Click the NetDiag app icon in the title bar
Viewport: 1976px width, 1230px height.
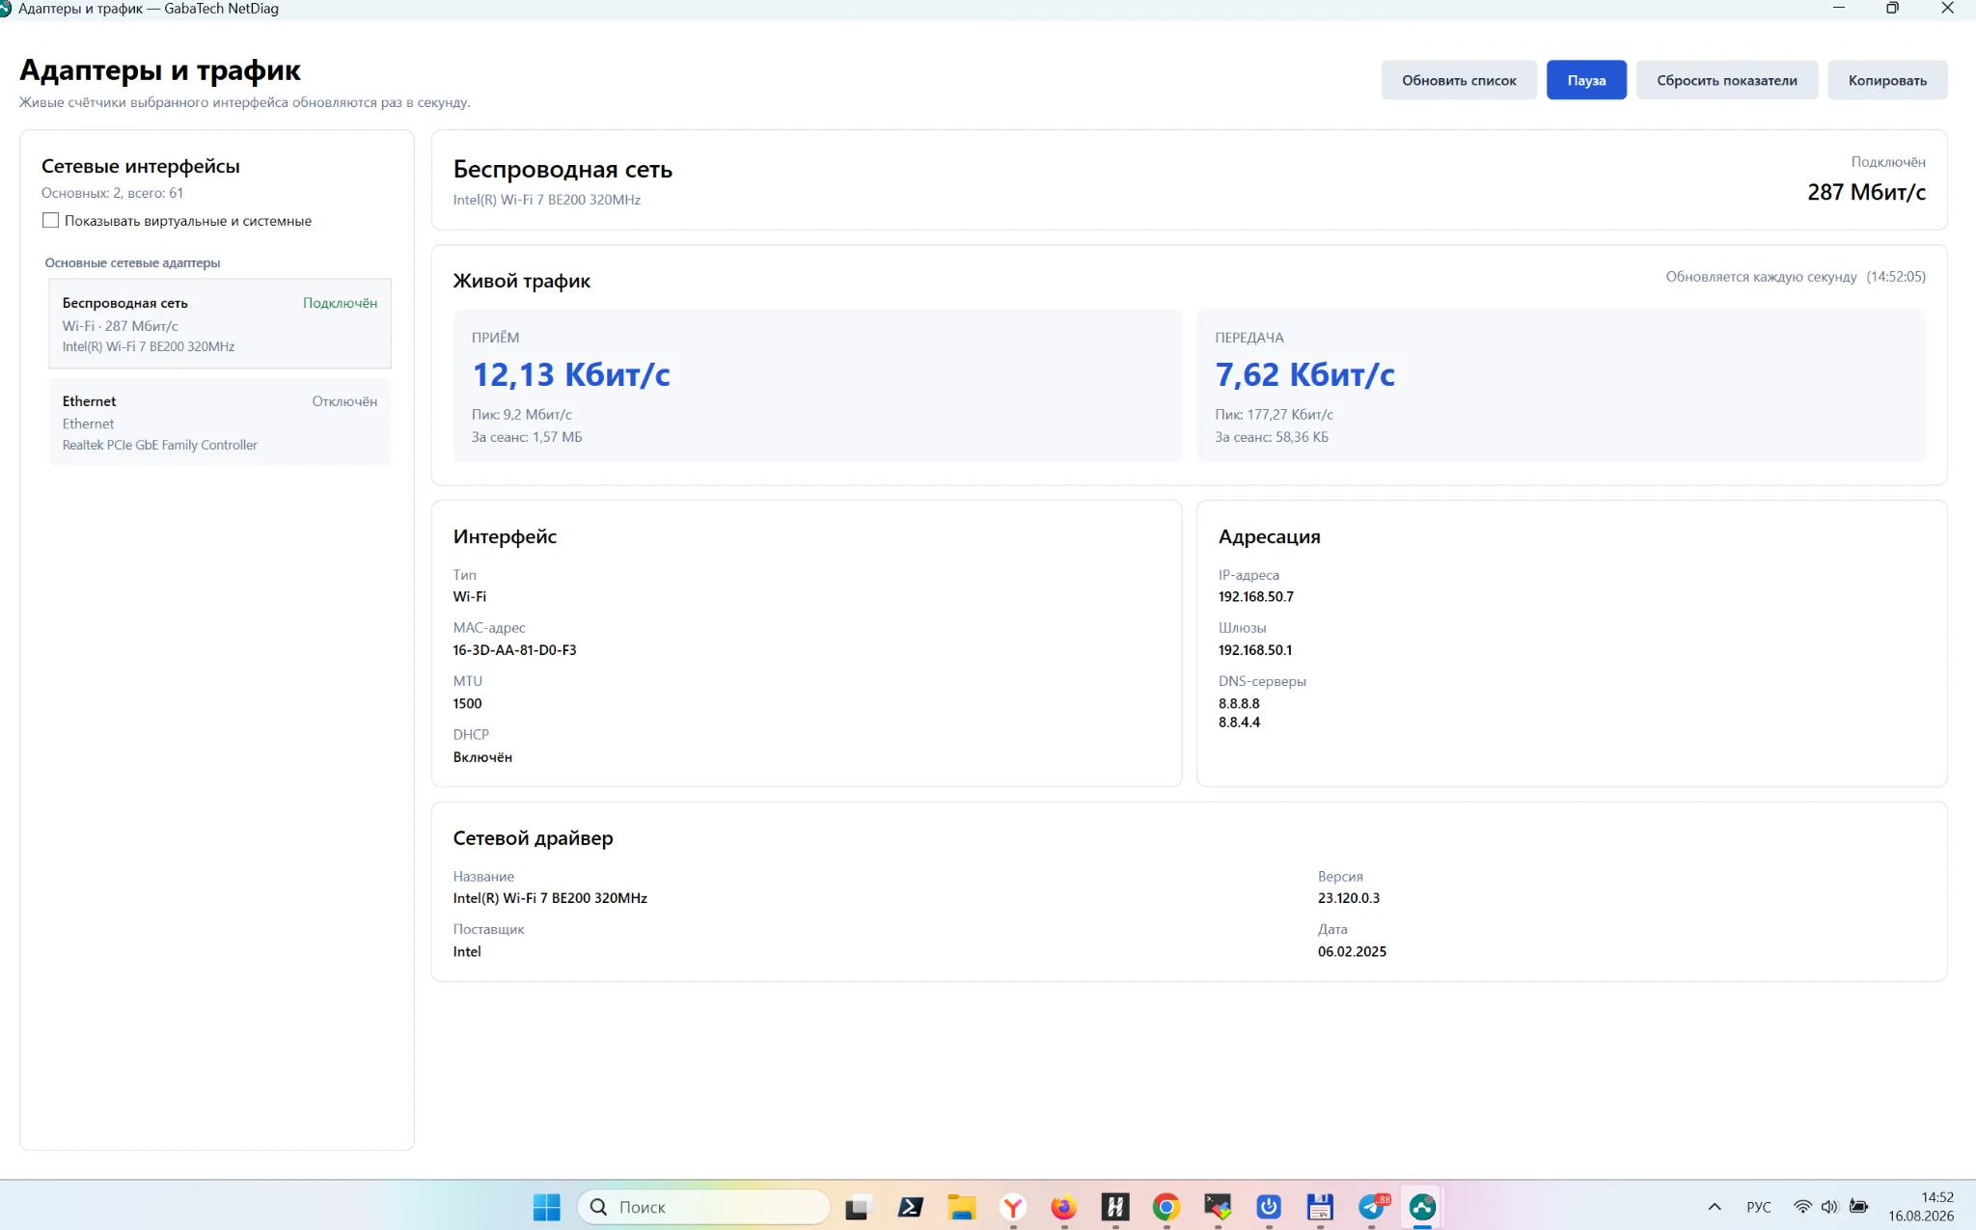click(5, 9)
